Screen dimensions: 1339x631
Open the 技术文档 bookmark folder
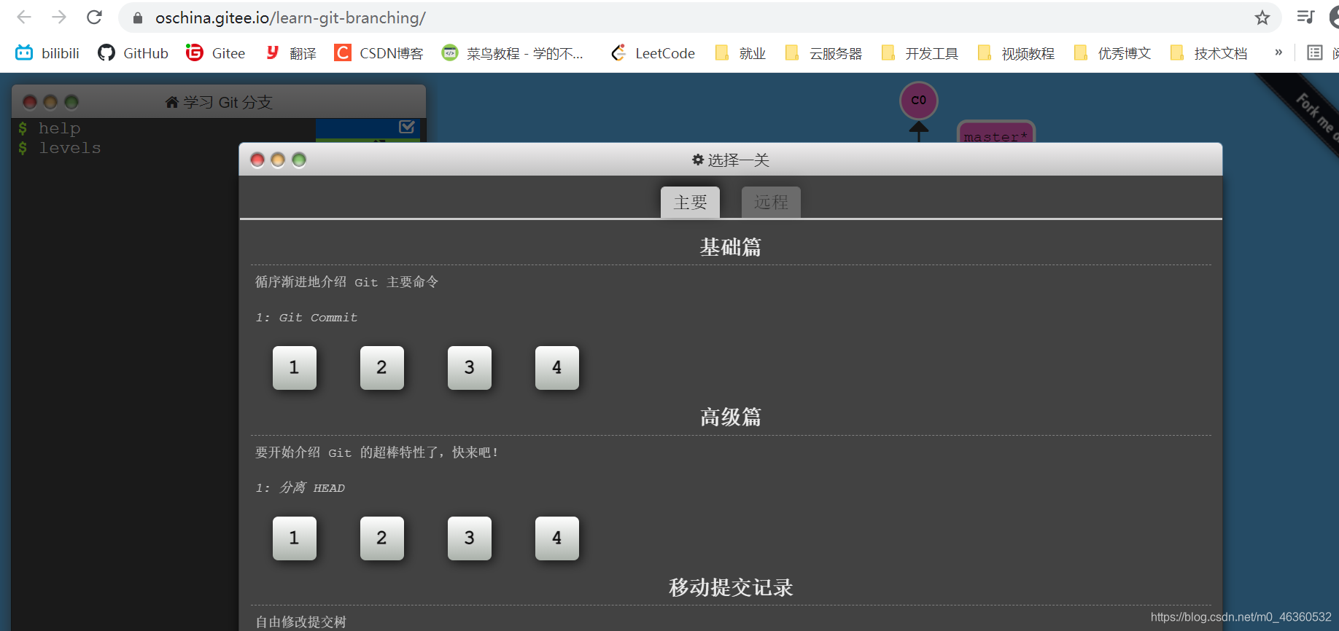[x=1209, y=53]
